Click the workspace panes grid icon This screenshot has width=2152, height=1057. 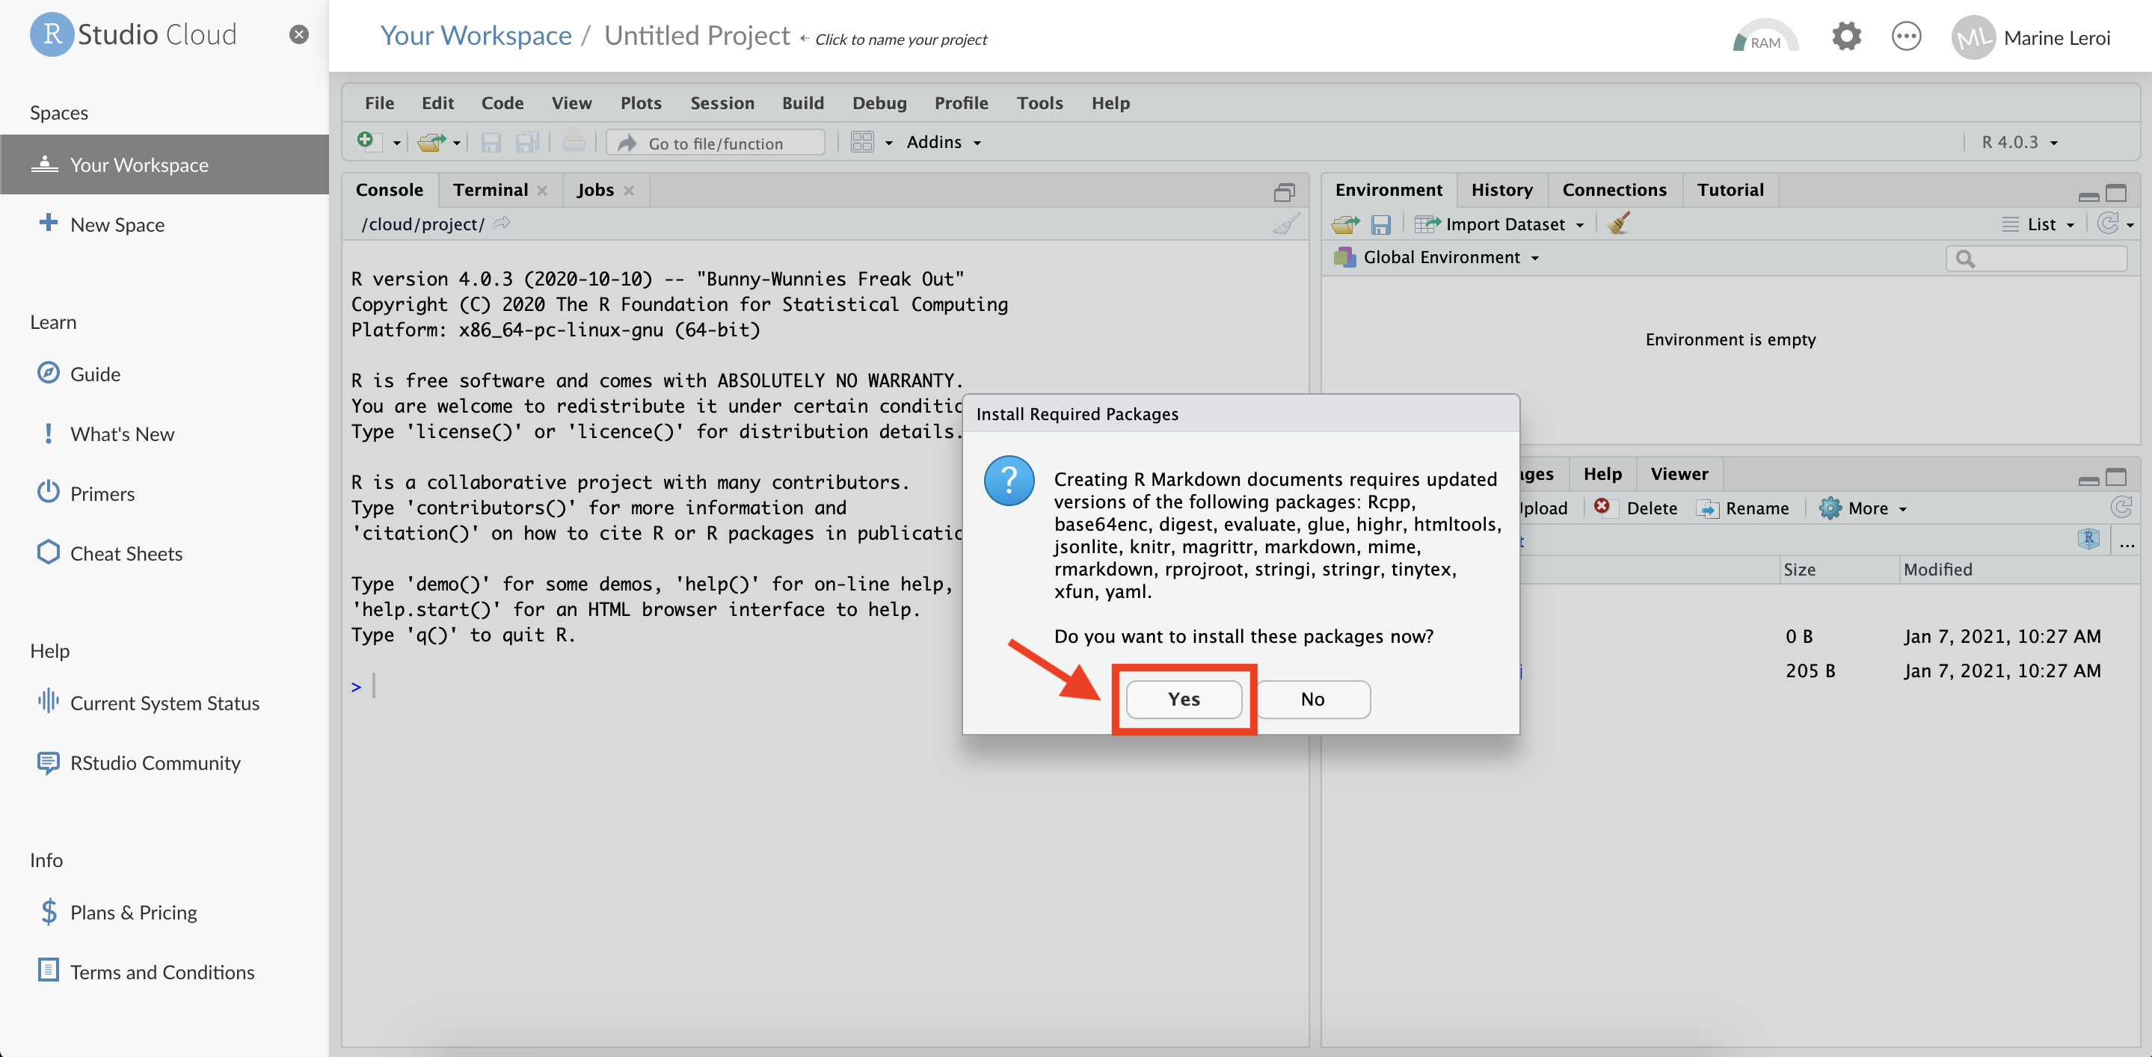[x=862, y=142]
